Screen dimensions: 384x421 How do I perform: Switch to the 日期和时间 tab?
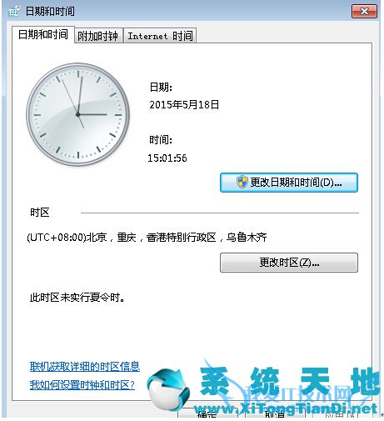pos(43,35)
